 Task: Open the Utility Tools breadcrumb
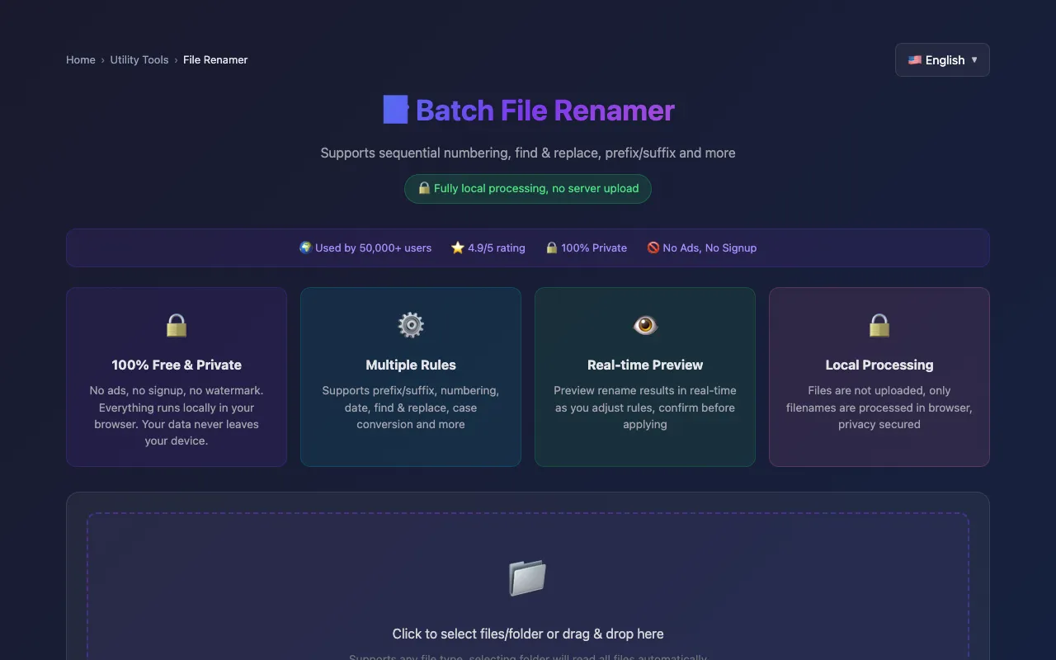point(139,59)
